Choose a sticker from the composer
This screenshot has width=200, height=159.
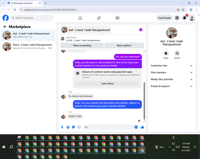(x=74, y=127)
